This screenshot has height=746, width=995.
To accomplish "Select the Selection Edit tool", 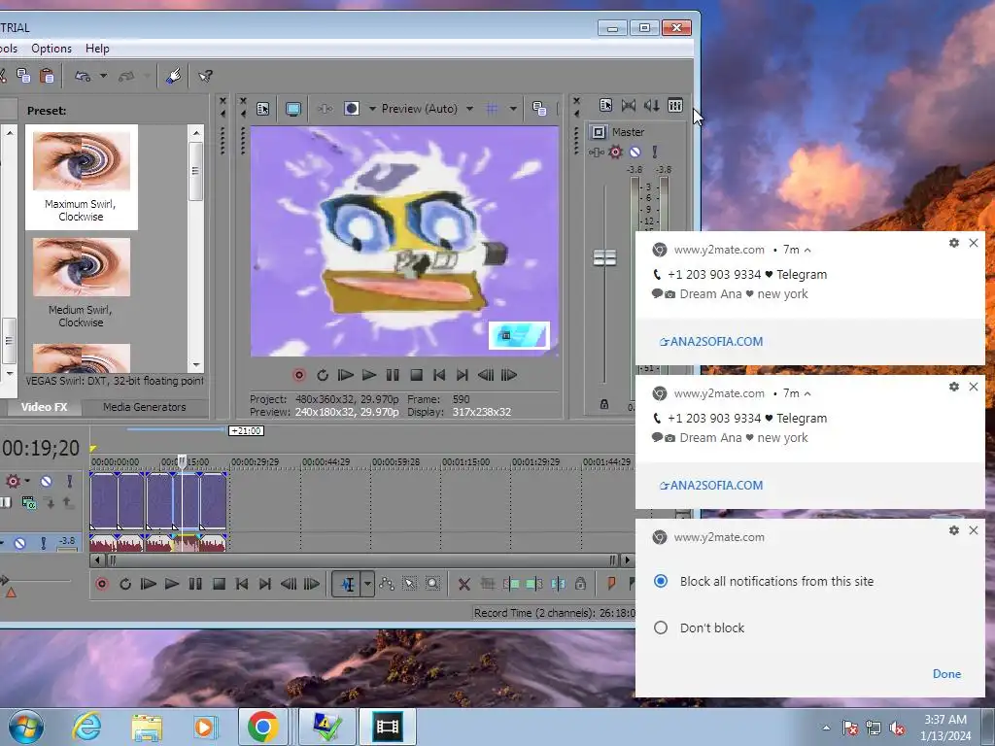I will coord(409,584).
